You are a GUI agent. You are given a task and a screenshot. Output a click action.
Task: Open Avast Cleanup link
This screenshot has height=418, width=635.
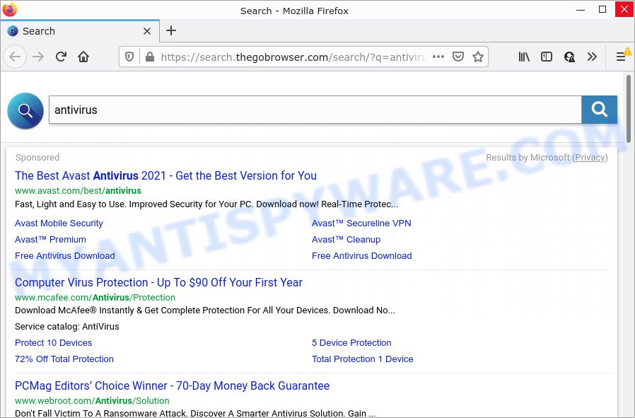pyautogui.click(x=346, y=239)
